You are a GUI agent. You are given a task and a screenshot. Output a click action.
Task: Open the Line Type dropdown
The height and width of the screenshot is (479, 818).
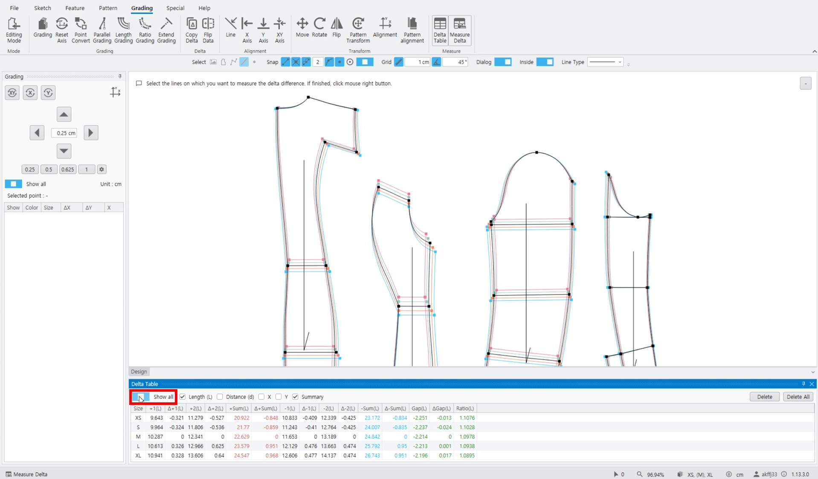click(605, 62)
